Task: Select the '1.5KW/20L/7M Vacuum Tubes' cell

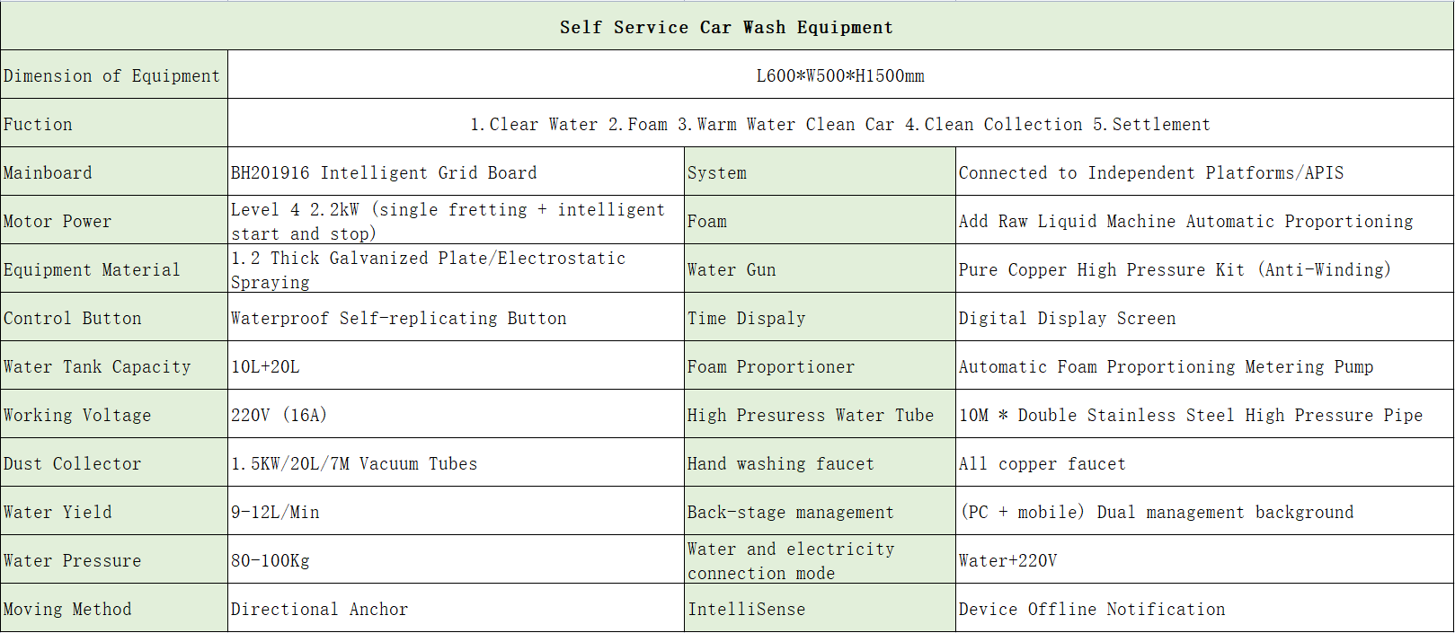Action: coord(455,463)
